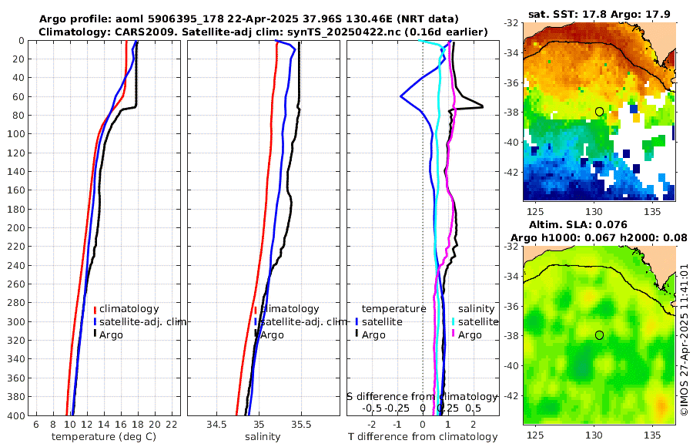Click the Argo float circle on SST map
Image resolution: width=693 pixels, height=447 pixels.
(x=599, y=112)
